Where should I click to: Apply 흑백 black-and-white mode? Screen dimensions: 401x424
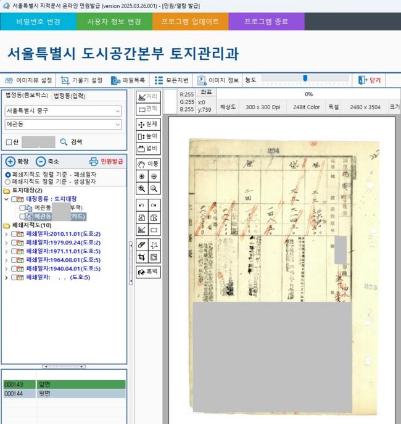(147, 272)
